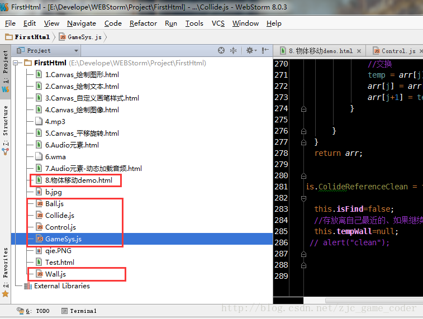The height and width of the screenshot is (319, 423).
Task: Open the Navigate menu
Action: 82,23
